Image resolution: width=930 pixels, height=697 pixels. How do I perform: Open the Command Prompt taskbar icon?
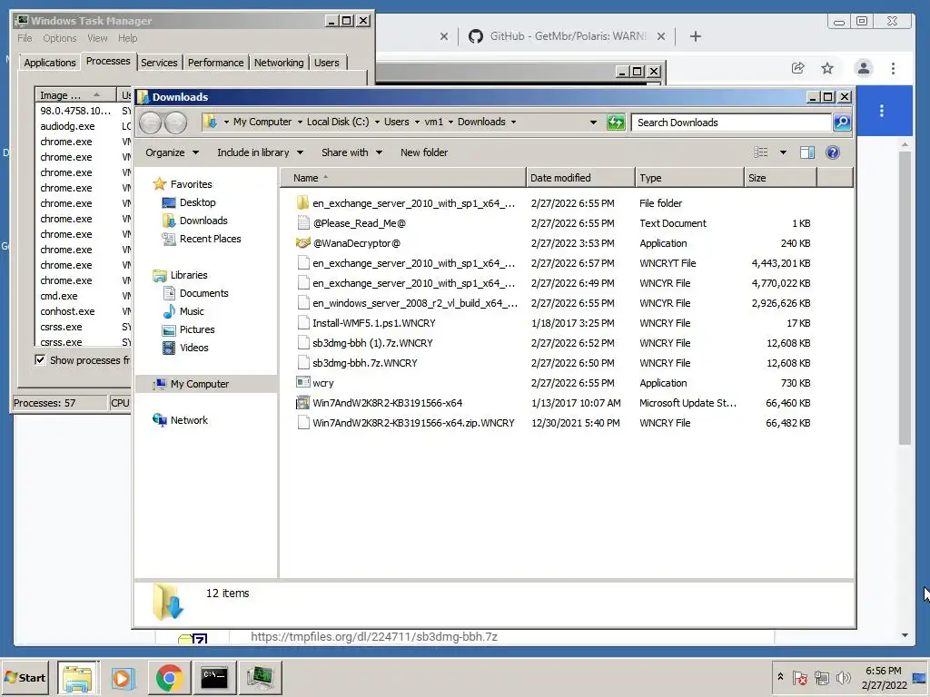[214, 677]
